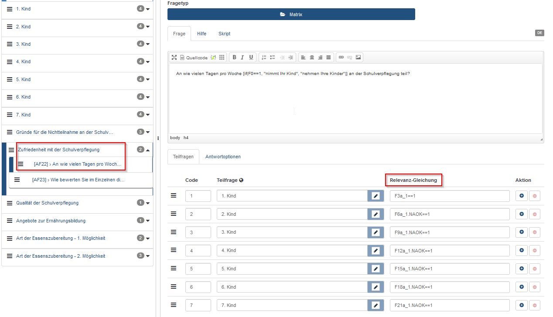Click relevance equation field for '2. Kind'
The height and width of the screenshot is (317, 553).
click(x=449, y=214)
